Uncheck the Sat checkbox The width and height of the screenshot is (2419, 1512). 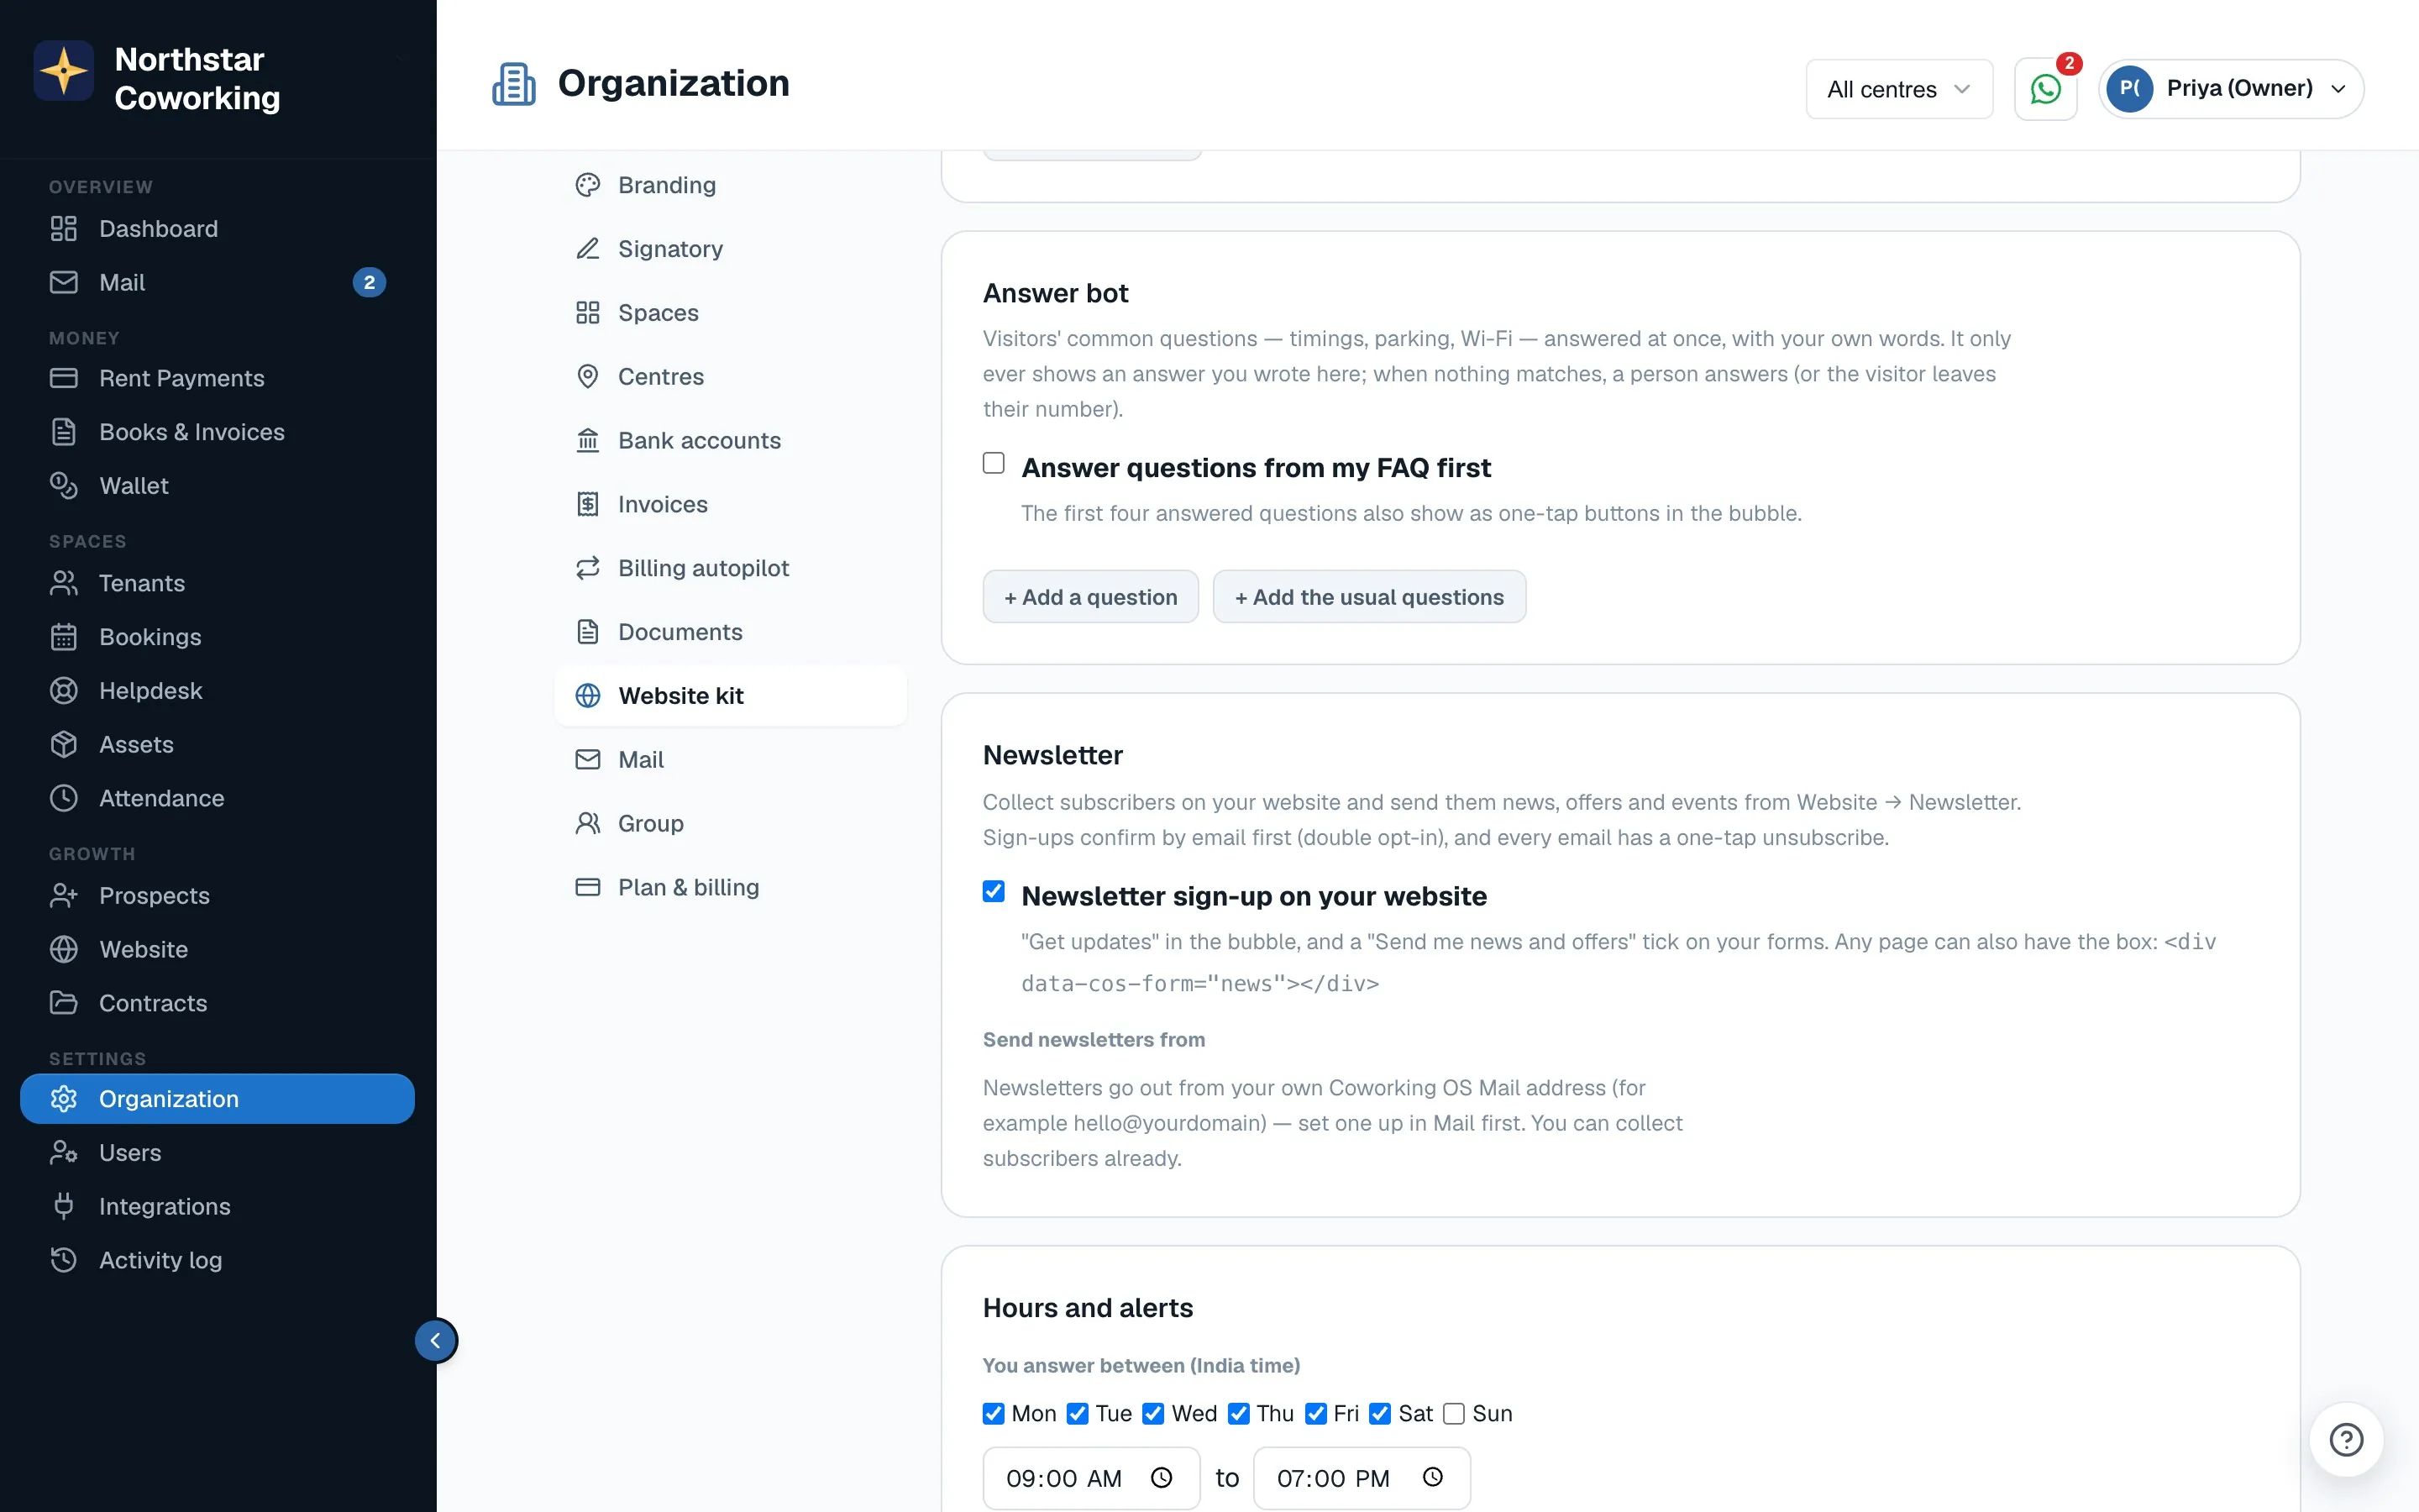[1381, 1413]
